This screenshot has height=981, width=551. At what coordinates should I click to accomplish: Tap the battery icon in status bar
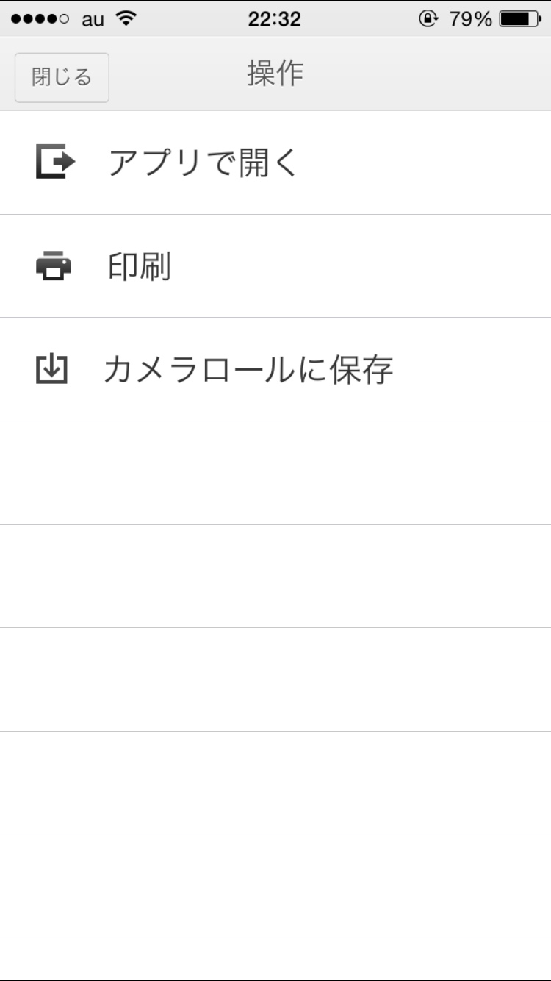coord(519,18)
